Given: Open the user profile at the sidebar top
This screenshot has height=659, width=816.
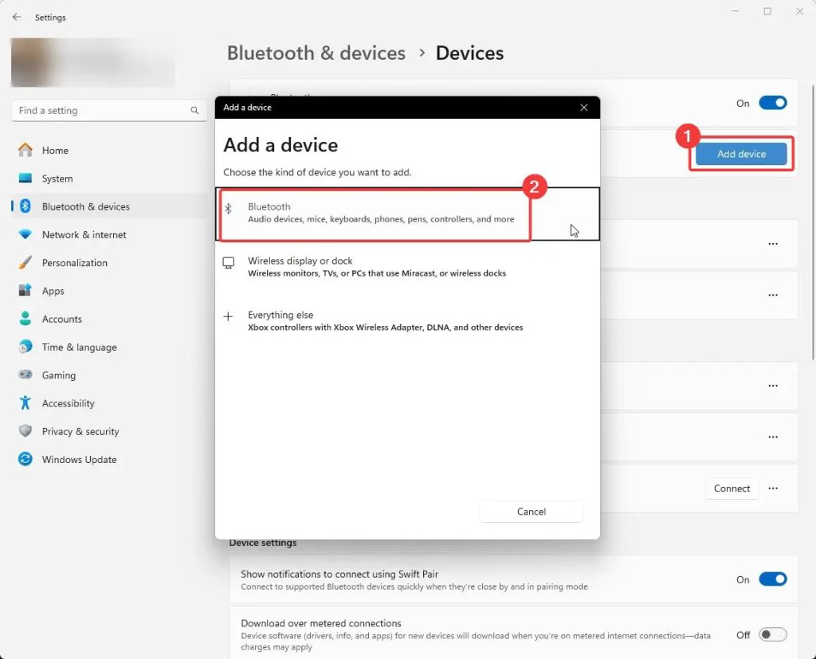Looking at the screenshot, I should (x=92, y=62).
